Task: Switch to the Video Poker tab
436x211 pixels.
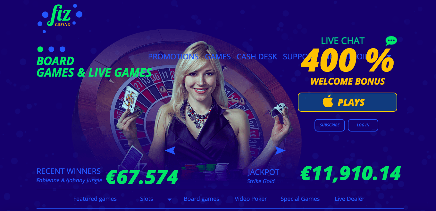Action: pos(251,199)
